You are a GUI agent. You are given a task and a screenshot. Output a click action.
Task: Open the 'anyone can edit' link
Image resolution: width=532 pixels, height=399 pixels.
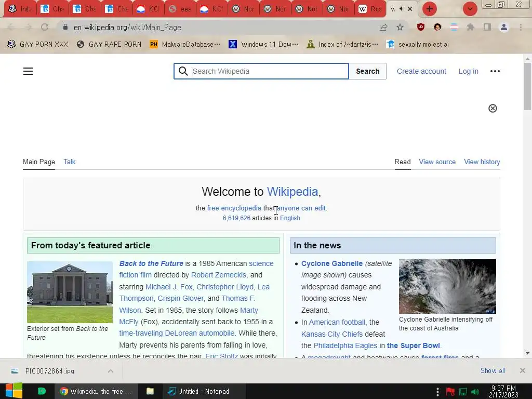(302, 208)
